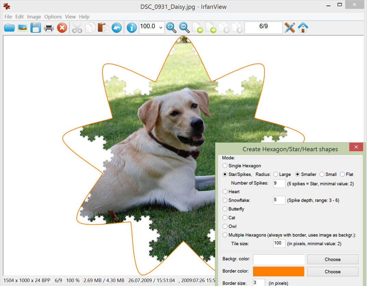Click Choose button for Border color
Image resolution: width=367 pixels, height=286 pixels.
[x=332, y=272]
